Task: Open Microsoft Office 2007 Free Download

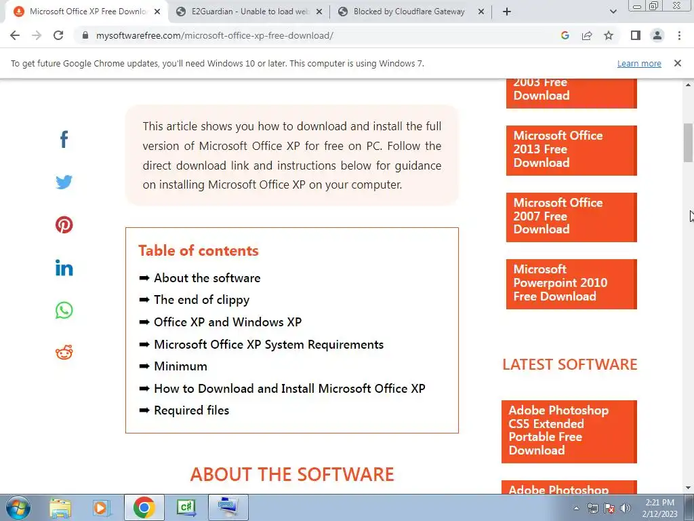Action: point(571,218)
